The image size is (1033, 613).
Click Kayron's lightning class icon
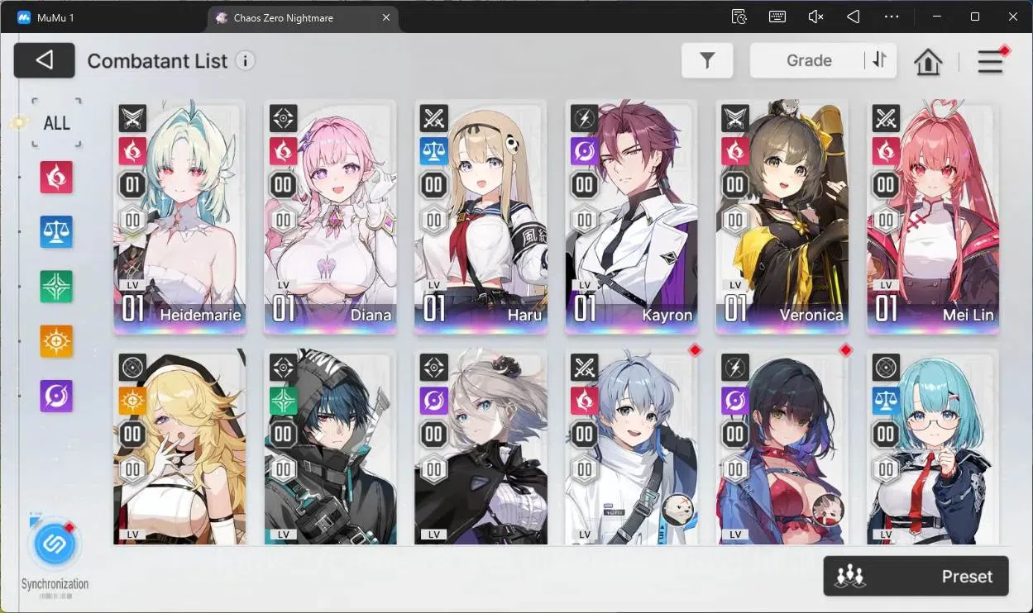[585, 119]
